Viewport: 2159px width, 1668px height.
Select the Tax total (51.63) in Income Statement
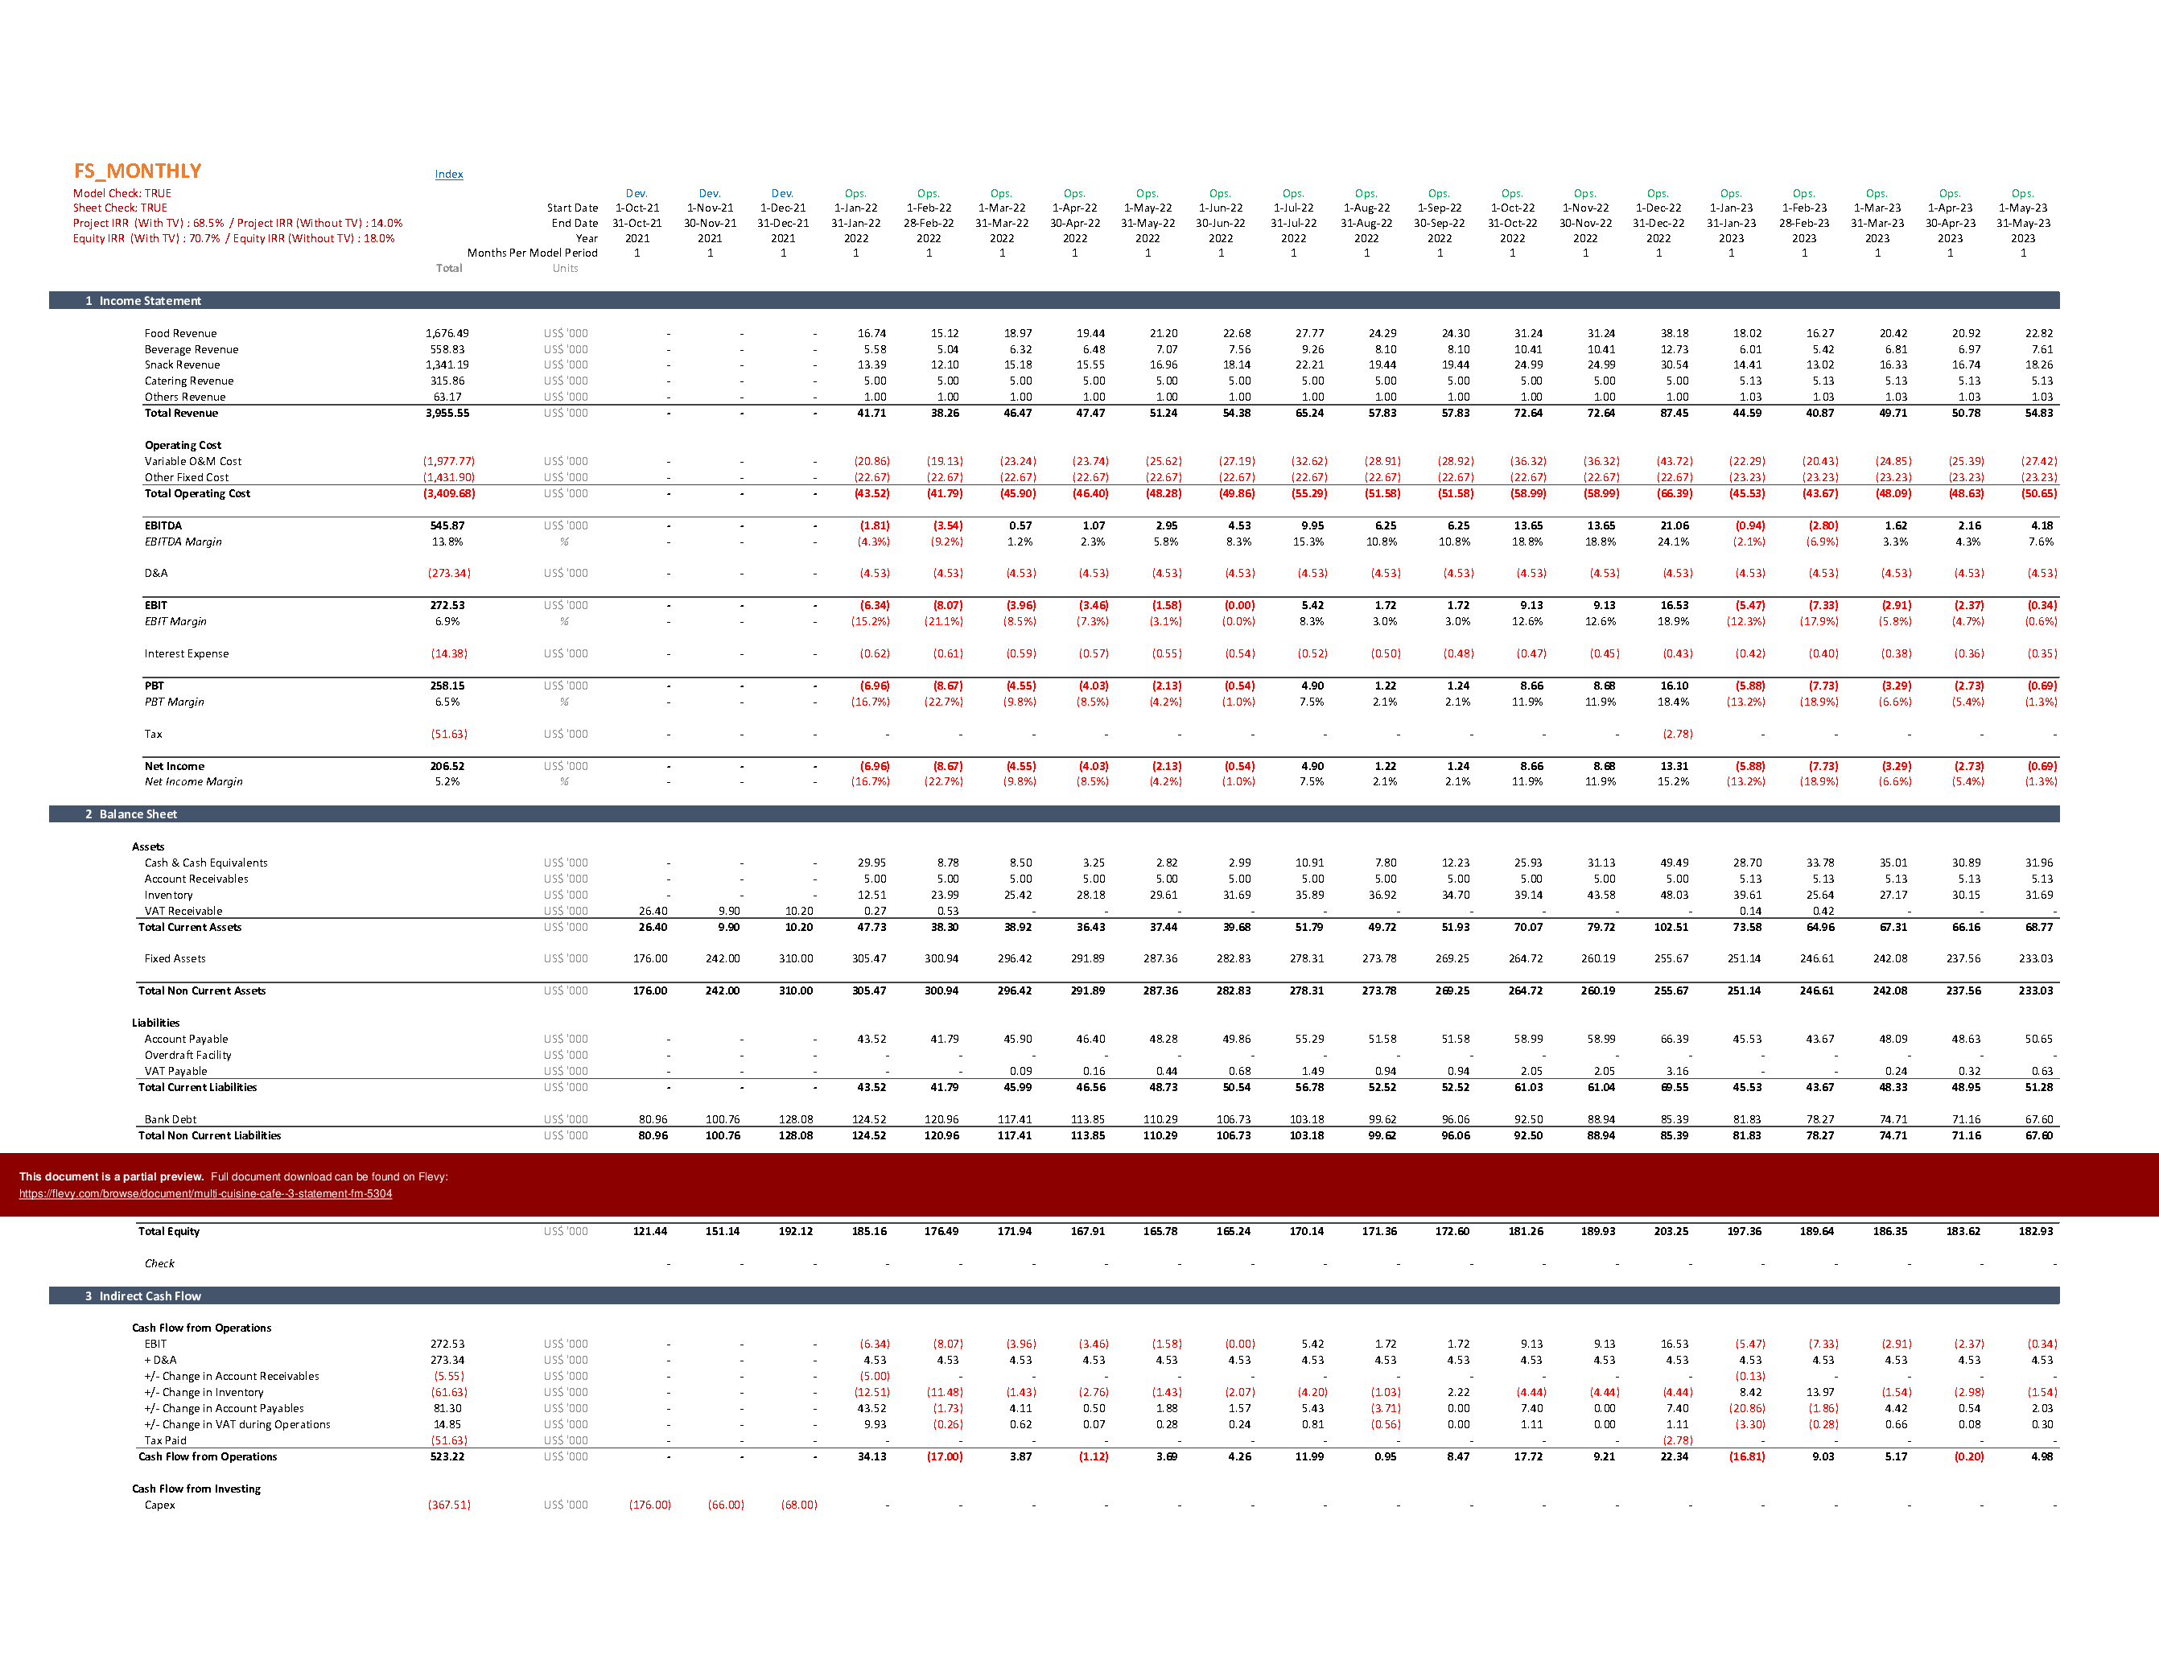(x=449, y=734)
